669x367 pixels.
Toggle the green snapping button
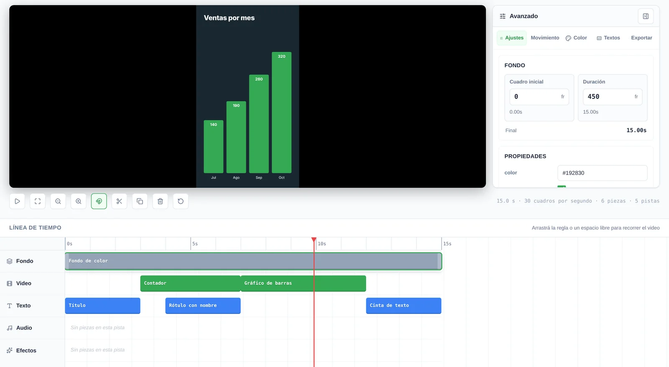(99, 201)
